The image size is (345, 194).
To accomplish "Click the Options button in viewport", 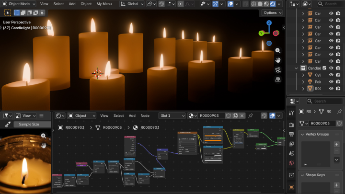I will [272, 13].
